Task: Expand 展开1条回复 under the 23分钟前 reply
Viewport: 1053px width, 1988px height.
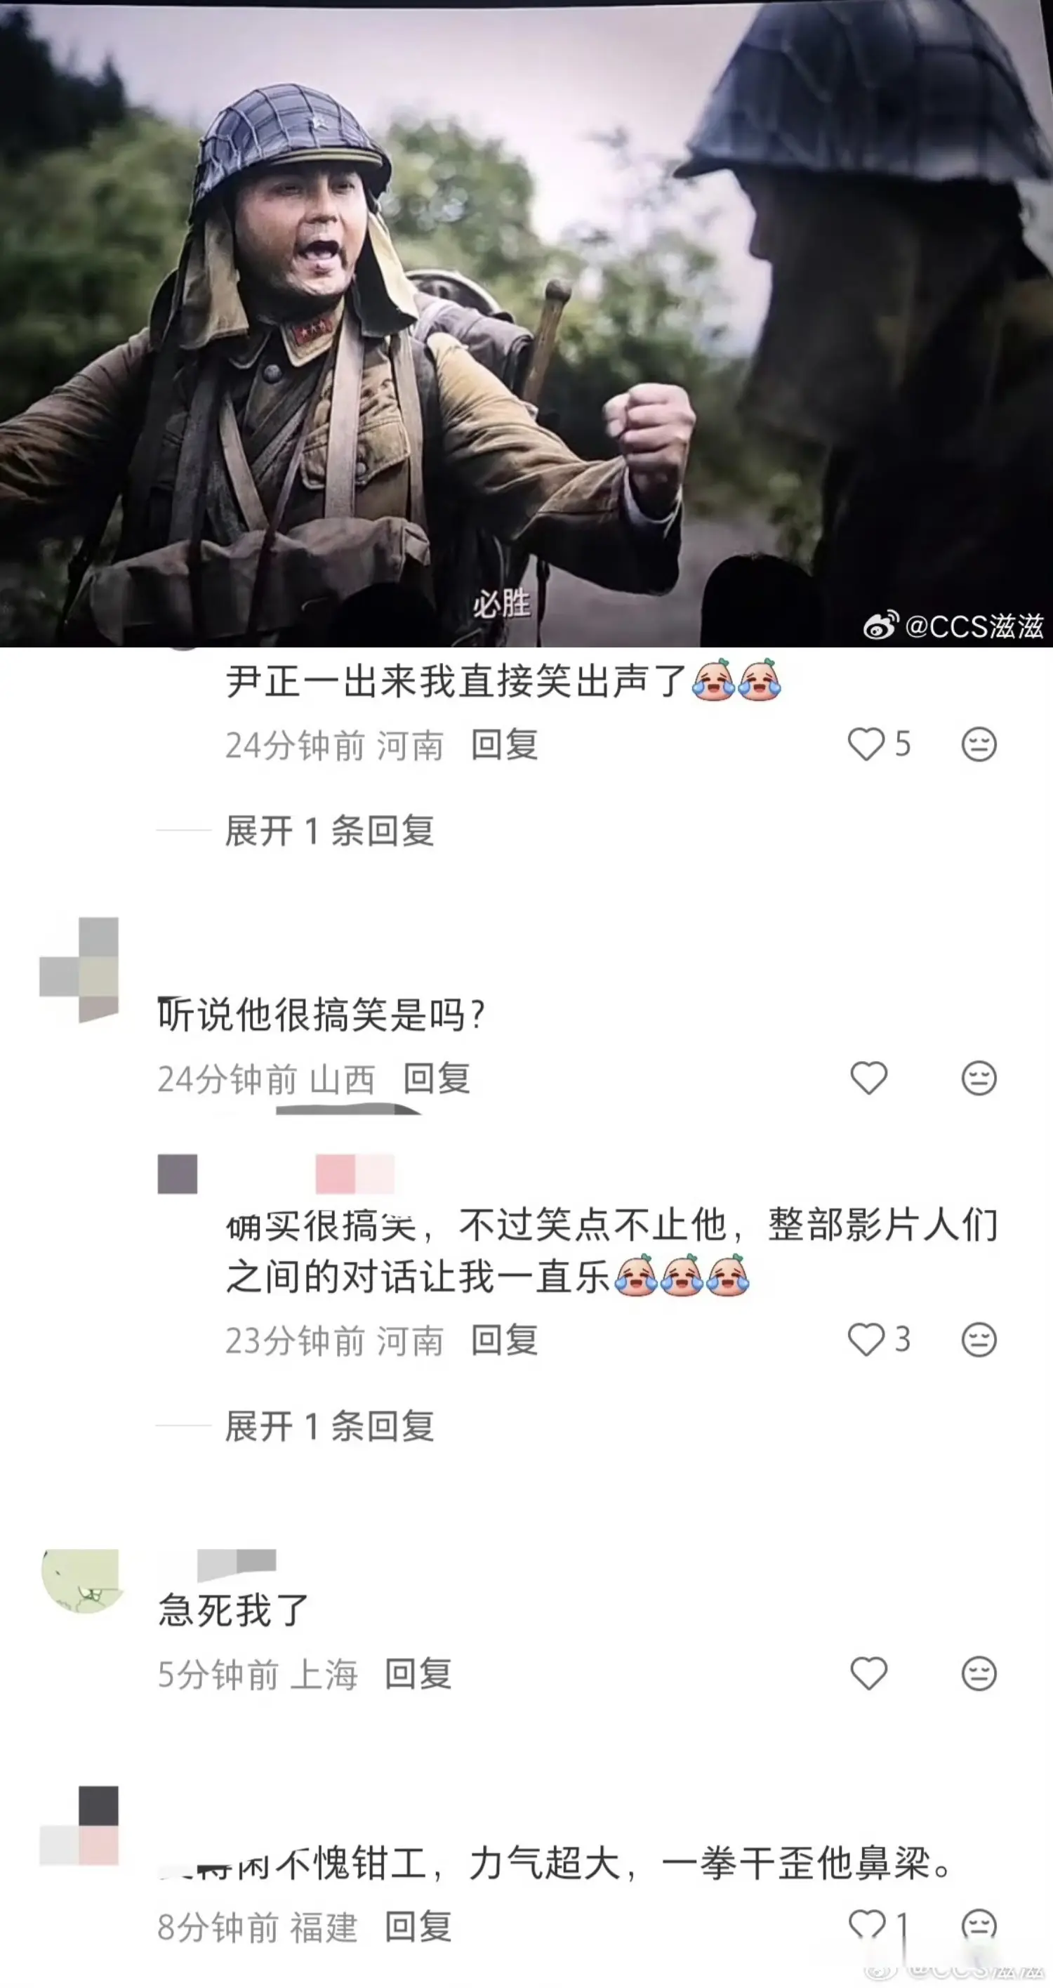Action: [x=329, y=1426]
